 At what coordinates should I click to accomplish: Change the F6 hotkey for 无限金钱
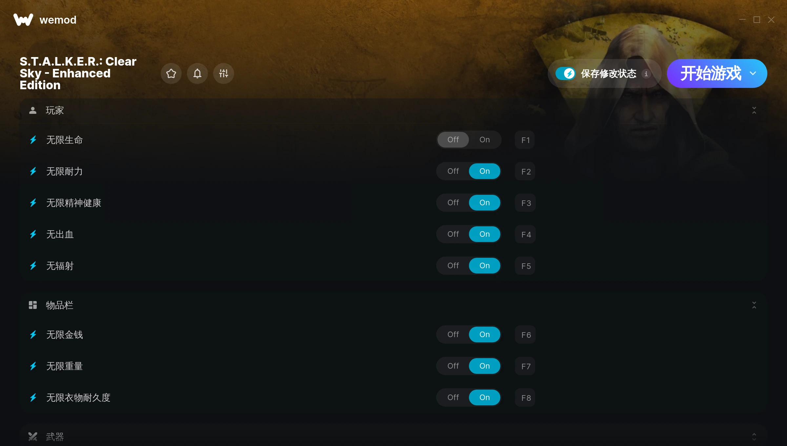pyautogui.click(x=525, y=335)
